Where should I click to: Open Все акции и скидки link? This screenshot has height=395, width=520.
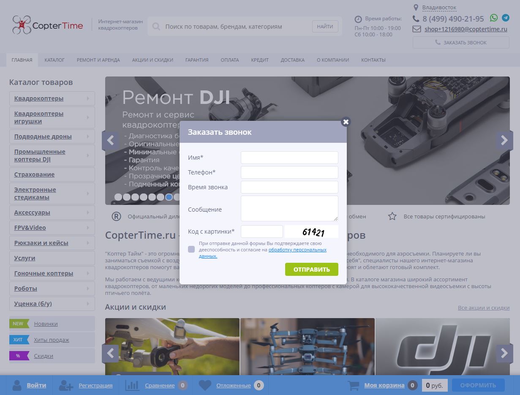(484, 308)
